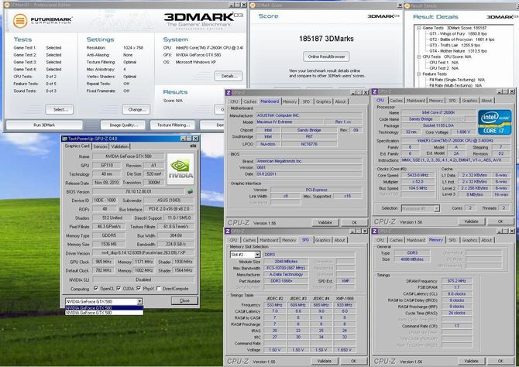Screen dimensions: 519x367
Task: Collapse the Game Tests tree node
Action: coord(419,28)
